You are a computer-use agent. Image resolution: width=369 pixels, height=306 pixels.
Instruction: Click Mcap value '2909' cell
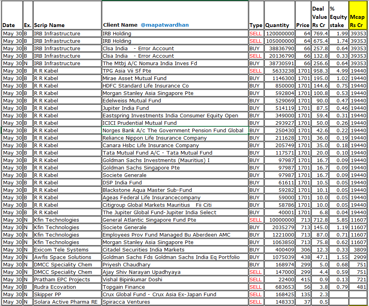coord(358,257)
